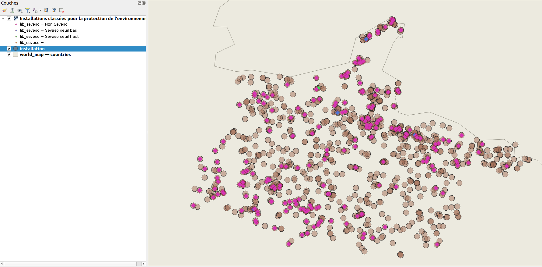Hide the installation layer via its checkbox
This screenshot has width=542, height=267.
pos(9,48)
